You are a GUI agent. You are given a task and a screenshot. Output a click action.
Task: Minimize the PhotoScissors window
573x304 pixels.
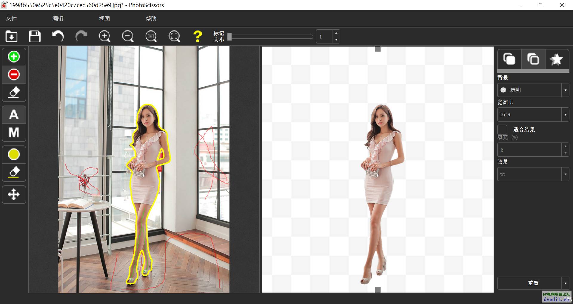[520, 5]
